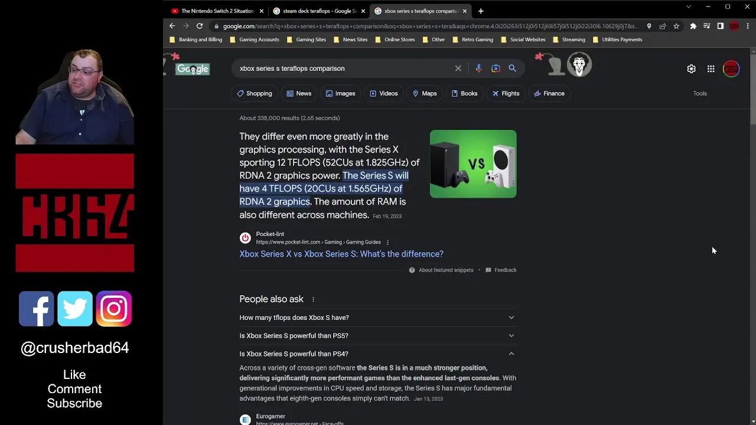Open the Streaming bookmarks folder
The image size is (756, 425).
(569, 40)
